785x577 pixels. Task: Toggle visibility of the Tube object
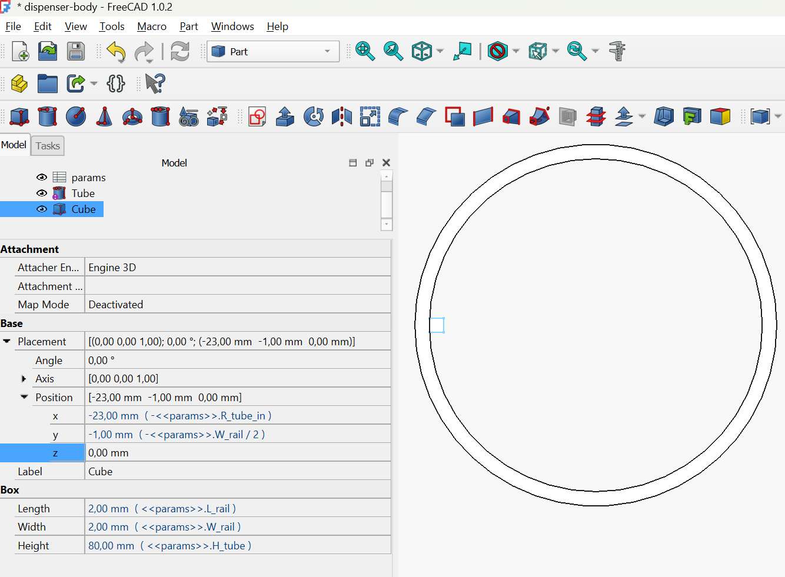point(42,193)
